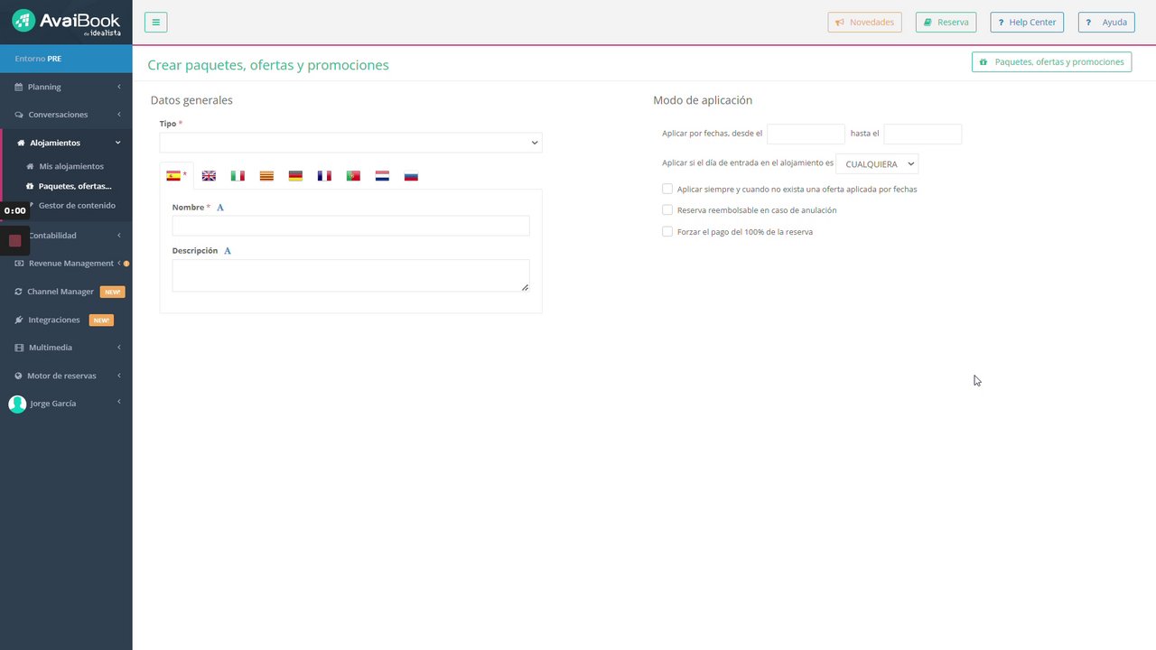
Task: Expand the Multimedia menu chevron
Action: [119, 348]
